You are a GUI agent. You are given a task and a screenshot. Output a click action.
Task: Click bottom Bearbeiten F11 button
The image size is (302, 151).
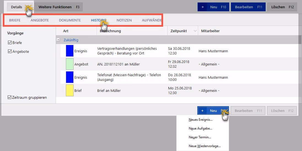pyautogui.click(x=248, y=111)
